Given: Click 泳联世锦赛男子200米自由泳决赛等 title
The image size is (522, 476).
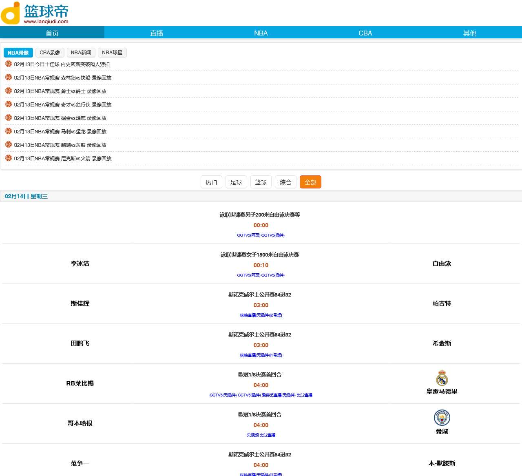Looking at the screenshot, I should (x=260, y=215).
